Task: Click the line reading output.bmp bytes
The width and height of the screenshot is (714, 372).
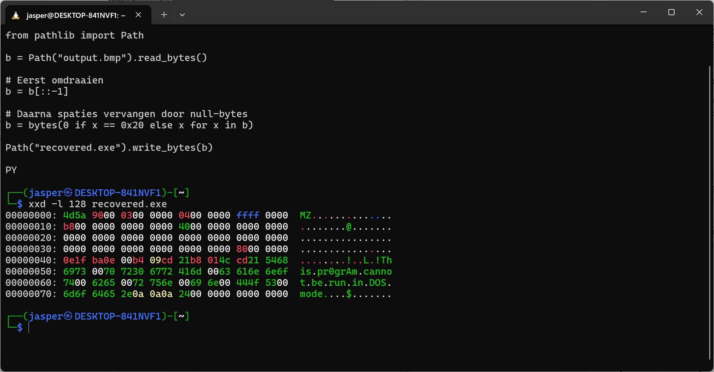Action: click(x=106, y=58)
